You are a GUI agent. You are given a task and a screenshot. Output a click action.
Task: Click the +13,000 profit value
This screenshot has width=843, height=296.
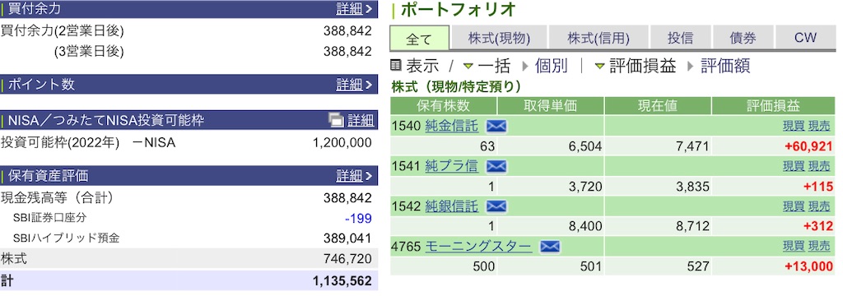click(809, 266)
